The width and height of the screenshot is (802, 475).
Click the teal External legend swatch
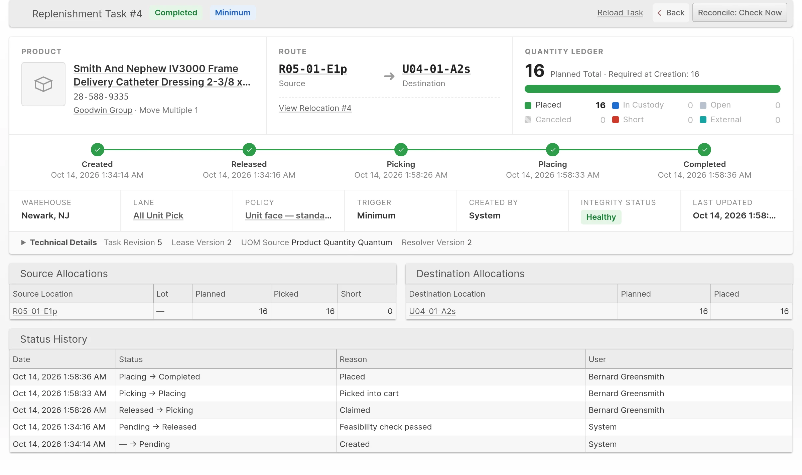coord(703,120)
